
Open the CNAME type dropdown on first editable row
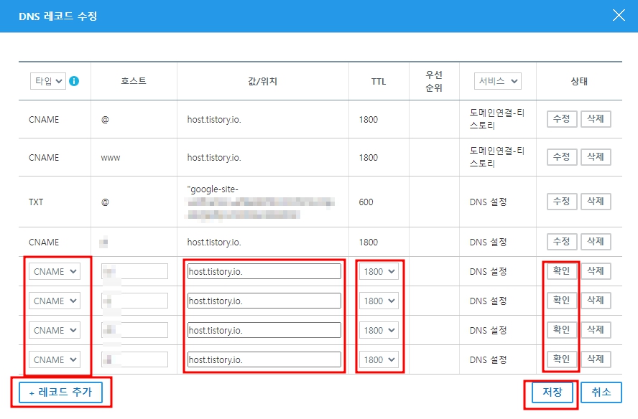[x=53, y=270]
